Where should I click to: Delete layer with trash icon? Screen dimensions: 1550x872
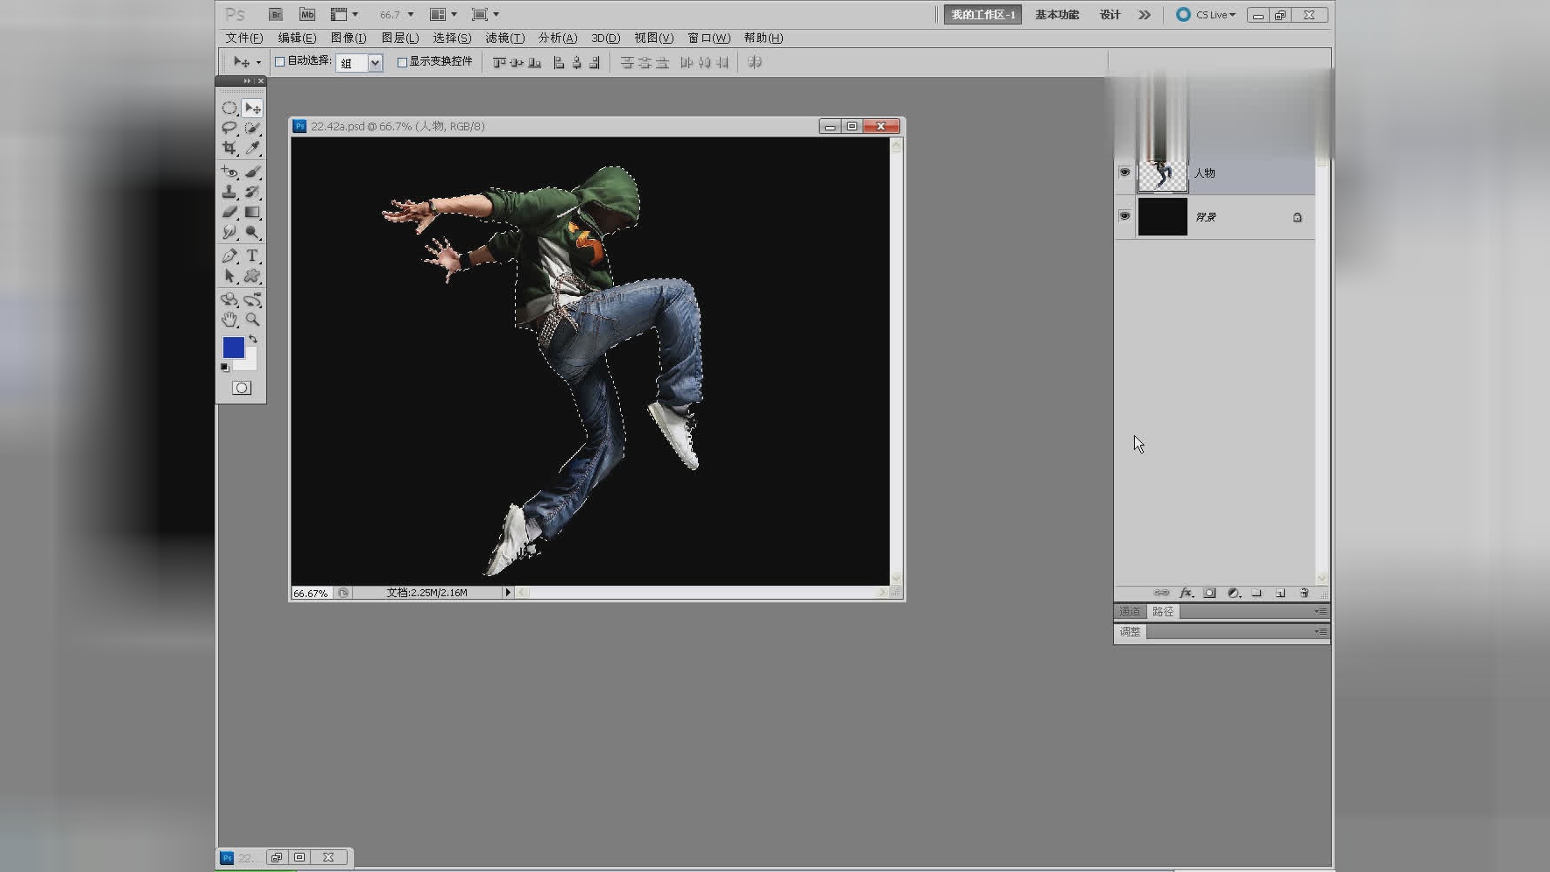click(1304, 593)
